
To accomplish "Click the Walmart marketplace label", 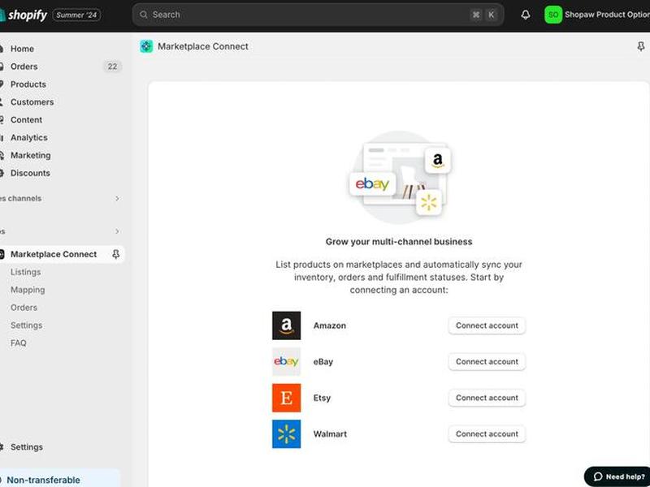I will click(x=330, y=434).
